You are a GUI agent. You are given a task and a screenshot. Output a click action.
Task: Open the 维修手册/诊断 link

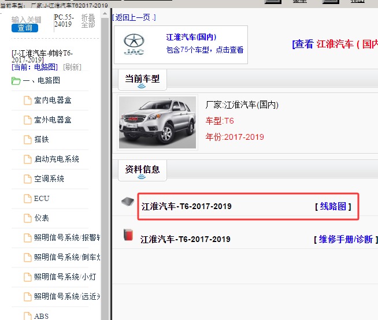pos(346,239)
